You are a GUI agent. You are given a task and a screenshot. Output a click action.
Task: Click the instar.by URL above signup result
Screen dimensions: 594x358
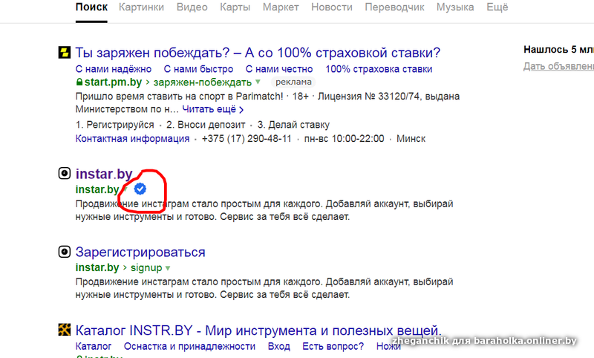coord(97,267)
